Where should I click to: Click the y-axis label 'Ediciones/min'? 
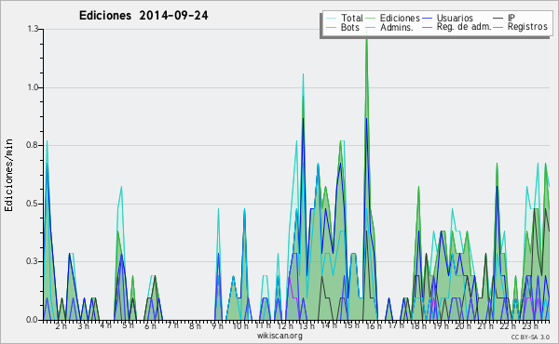[8, 175]
